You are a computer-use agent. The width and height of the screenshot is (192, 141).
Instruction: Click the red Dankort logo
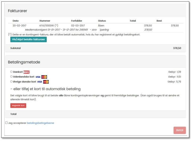26,72
